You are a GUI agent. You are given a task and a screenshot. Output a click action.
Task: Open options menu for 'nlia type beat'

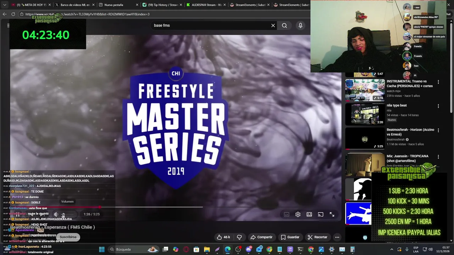click(x=438, y=106)
